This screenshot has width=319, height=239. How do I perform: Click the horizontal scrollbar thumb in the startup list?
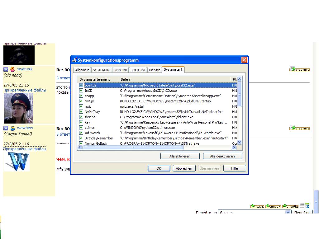click(133, 148)
